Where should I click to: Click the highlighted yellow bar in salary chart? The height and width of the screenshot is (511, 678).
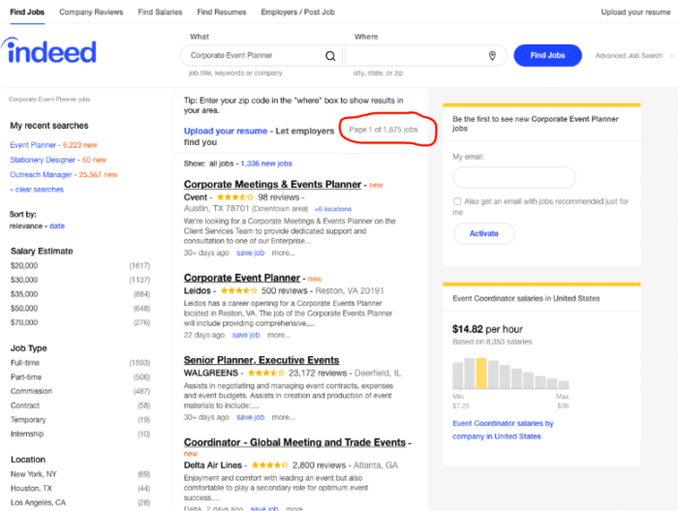(x=480, y=374)
